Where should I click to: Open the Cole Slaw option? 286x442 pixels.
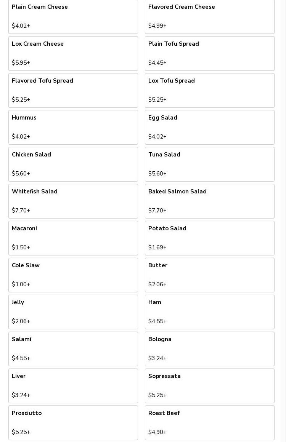click(73, 275)
